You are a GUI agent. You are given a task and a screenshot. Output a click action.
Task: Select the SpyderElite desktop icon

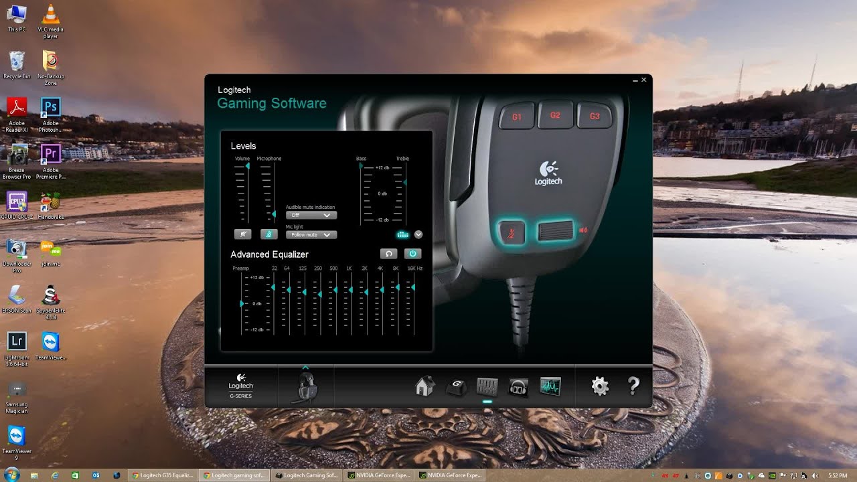coord(50,302)
